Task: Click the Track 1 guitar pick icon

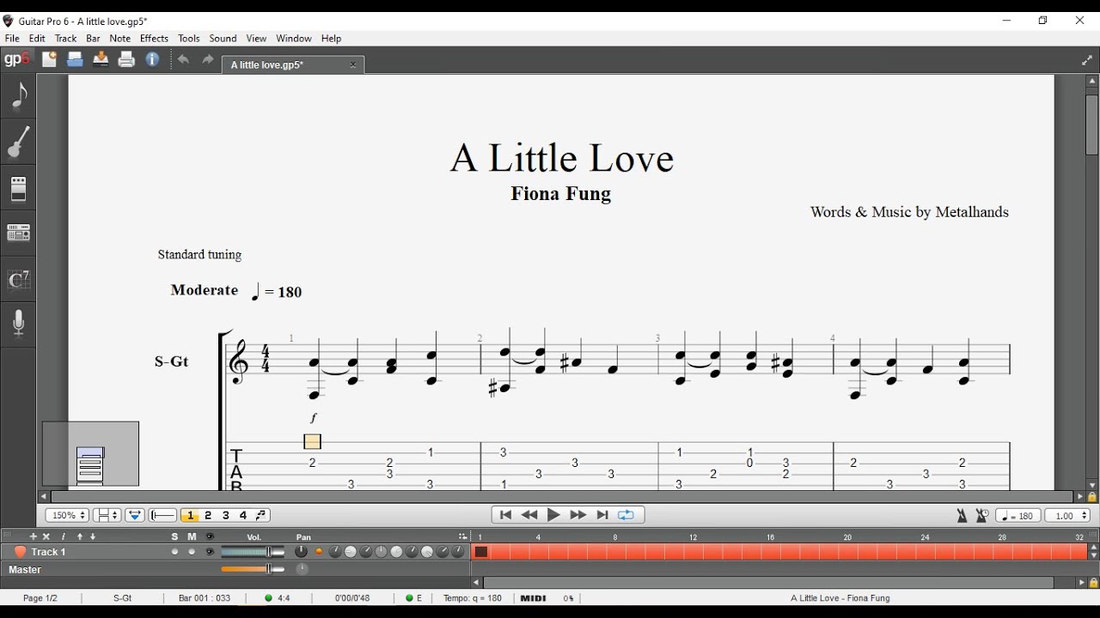Action: click(x=19, y=553)
